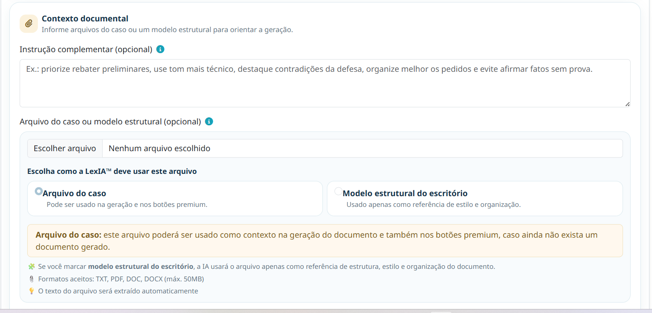
Task: Click the lightbulb icon about automatic text extraction
Action: point(31,291)
